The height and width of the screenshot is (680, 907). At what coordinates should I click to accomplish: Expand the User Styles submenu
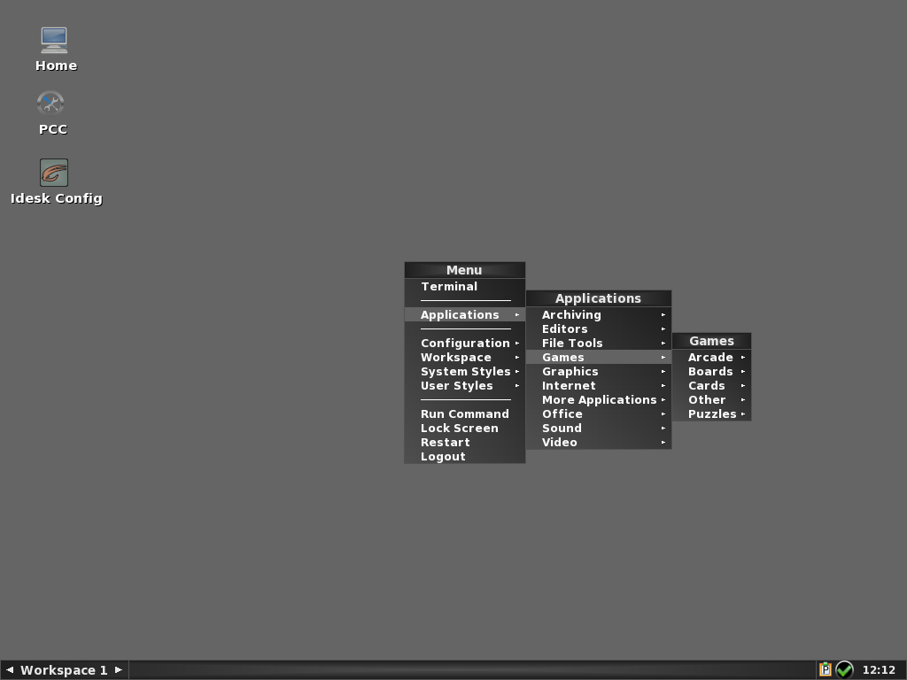point(465,386)
